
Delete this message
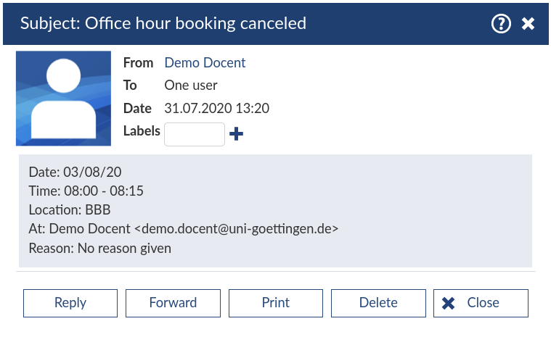click(378, 303)
